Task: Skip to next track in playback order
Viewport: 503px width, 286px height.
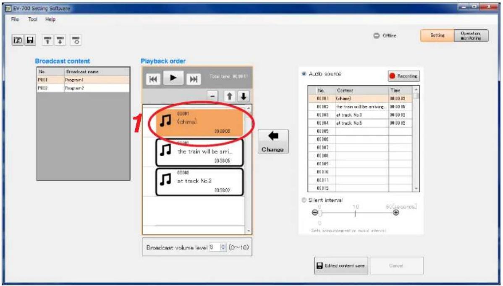Action: coord(194,79)
